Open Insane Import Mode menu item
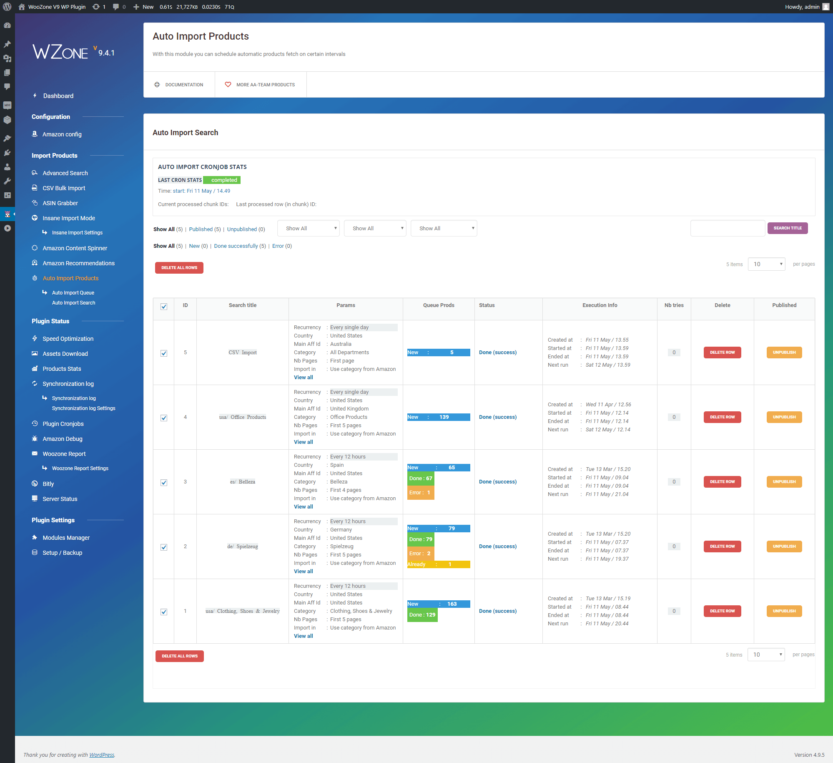Screen dimensions: 833x763 point(69,218)
